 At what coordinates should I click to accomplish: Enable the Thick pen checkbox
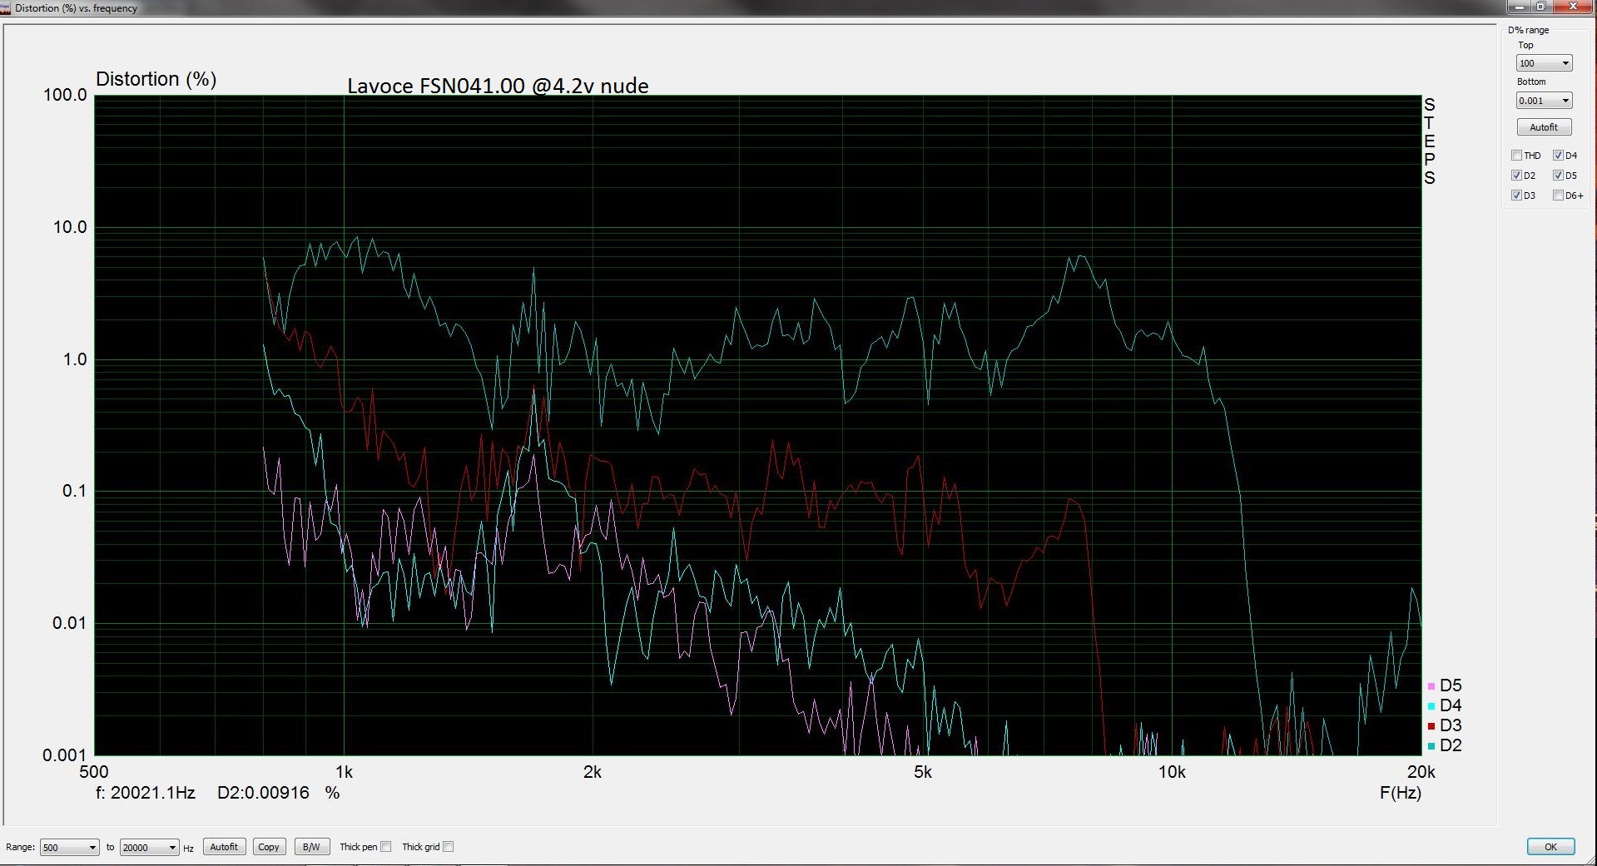tap(385, 847)
